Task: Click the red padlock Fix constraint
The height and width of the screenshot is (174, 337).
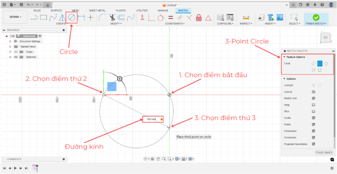Action: click(199, 17)
